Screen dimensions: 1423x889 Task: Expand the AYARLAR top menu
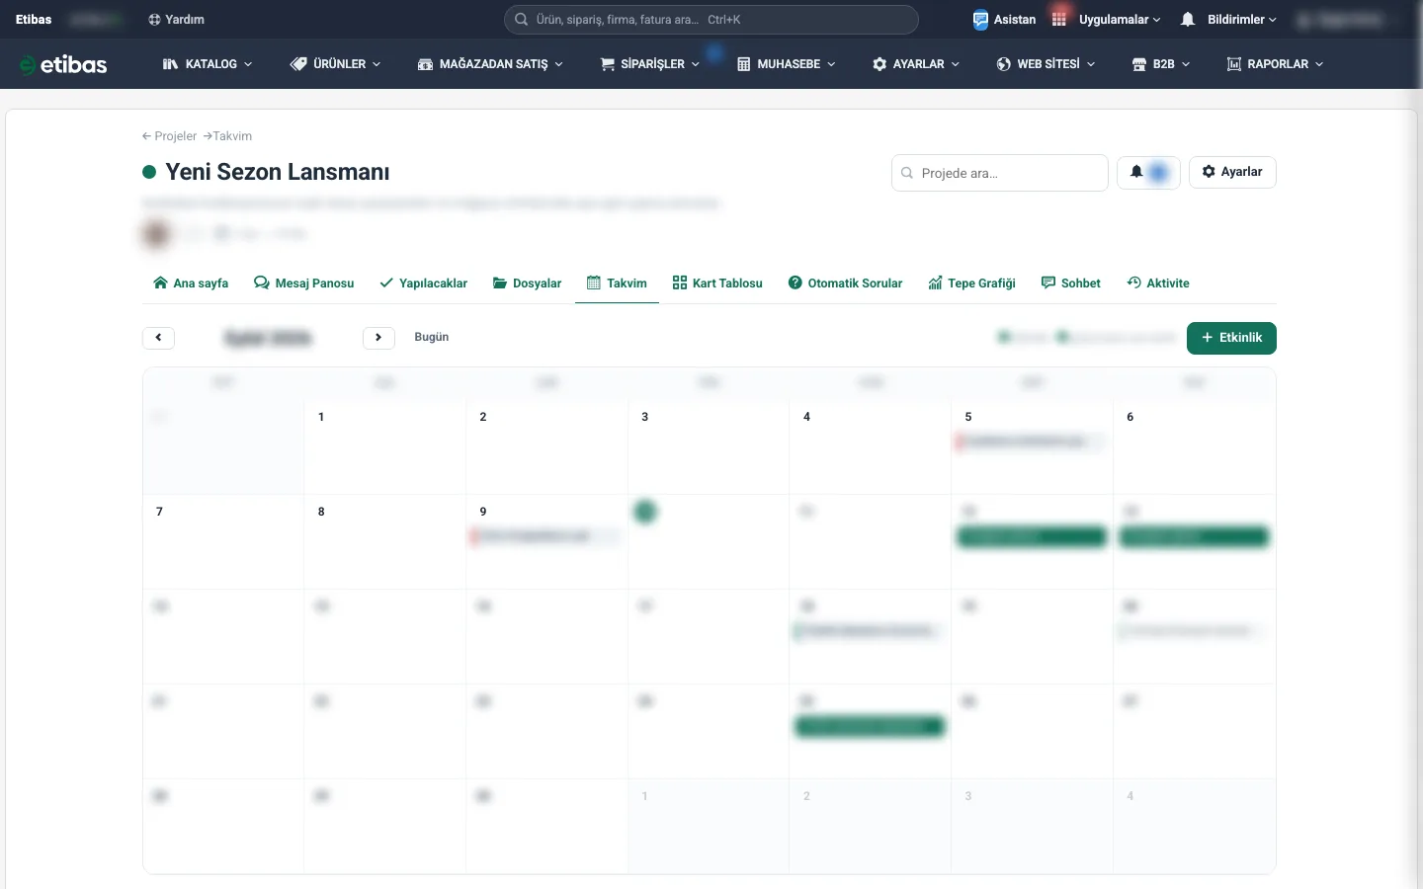point(916,64)
